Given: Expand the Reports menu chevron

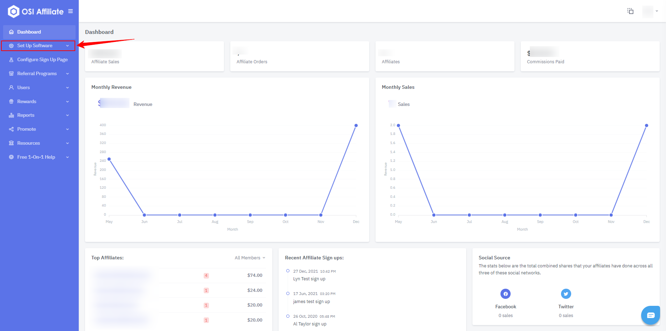Looking at the screenshot, I should [x=68, y=115].
